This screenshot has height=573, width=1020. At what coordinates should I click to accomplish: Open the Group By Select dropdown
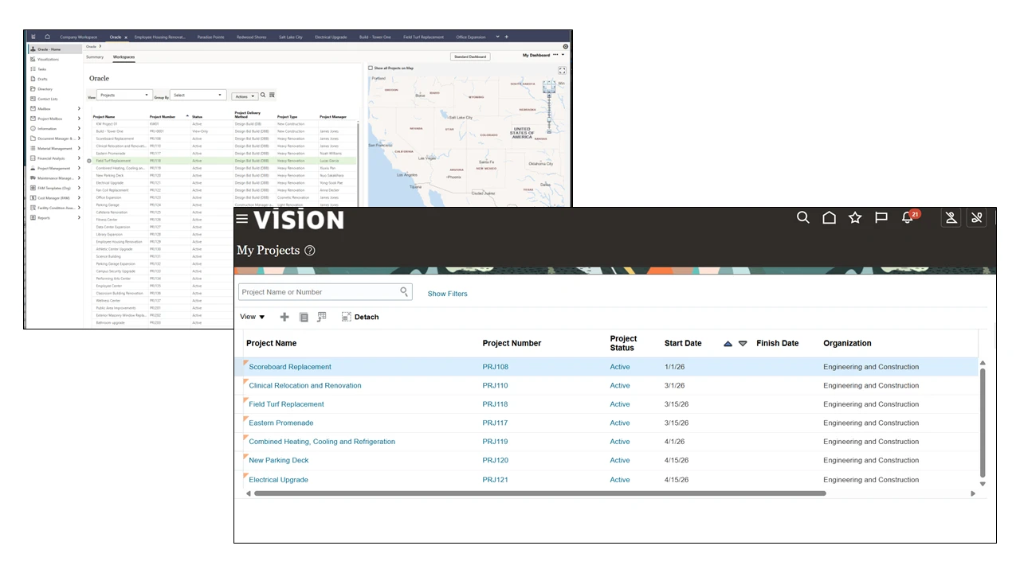coord(198,95)
